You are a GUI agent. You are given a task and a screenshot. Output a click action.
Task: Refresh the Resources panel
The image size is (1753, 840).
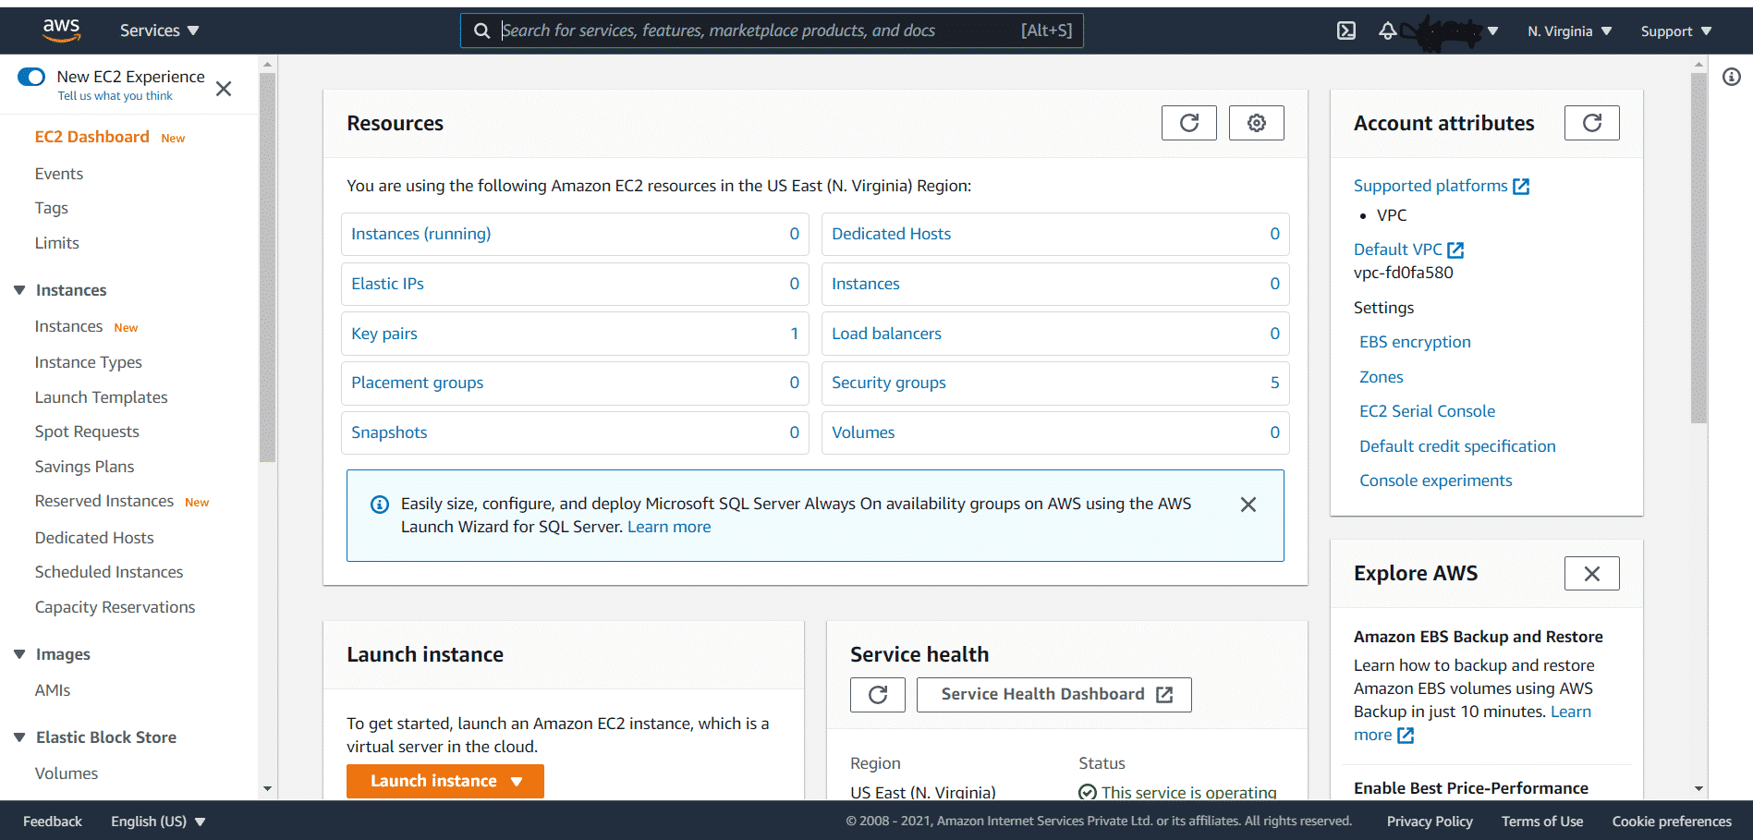(x=1189, y=123)
